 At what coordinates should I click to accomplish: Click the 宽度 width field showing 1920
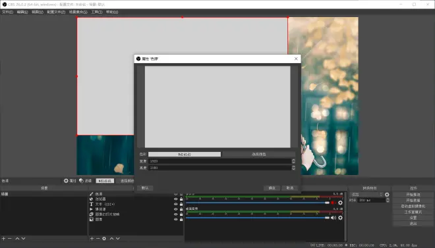pyautogui.click(x=219, y=161)
